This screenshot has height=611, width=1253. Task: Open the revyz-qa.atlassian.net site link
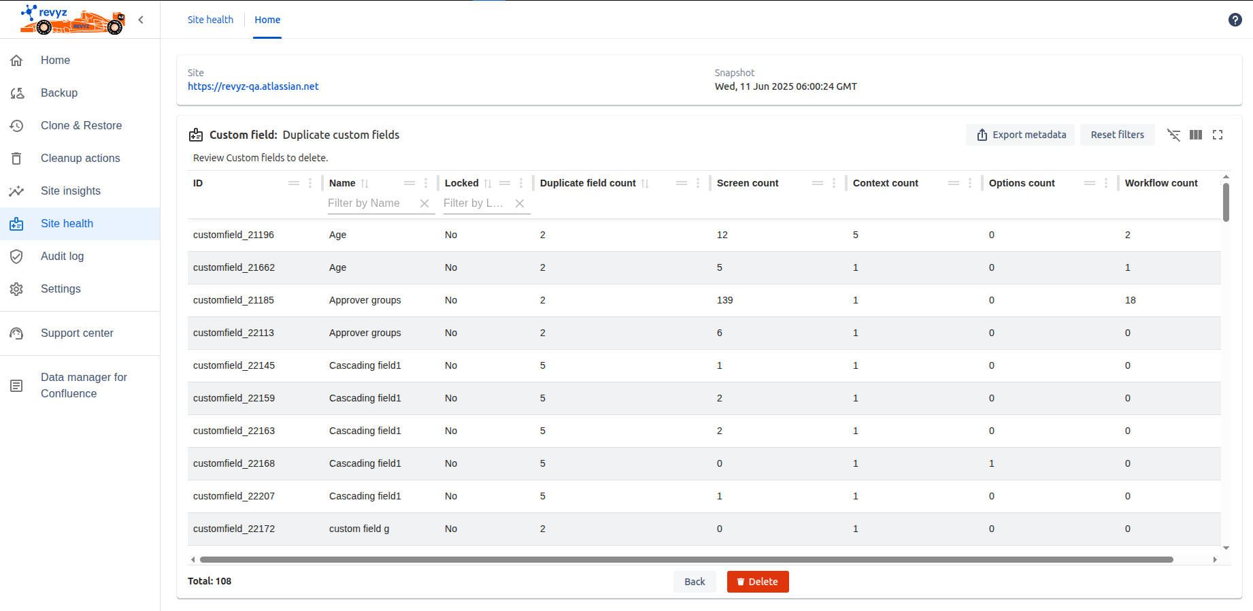253,86
